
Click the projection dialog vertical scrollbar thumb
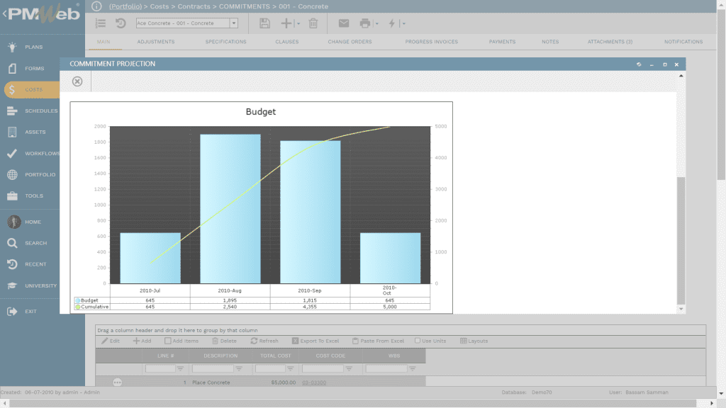pos(681,241)
